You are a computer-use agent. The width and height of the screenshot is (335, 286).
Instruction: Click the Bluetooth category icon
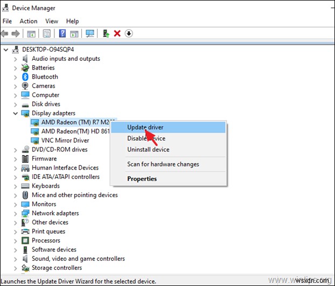pyautogui.click(x=25, y=76)
